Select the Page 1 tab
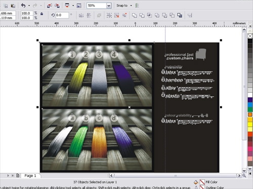 click(x=30, y=176)
